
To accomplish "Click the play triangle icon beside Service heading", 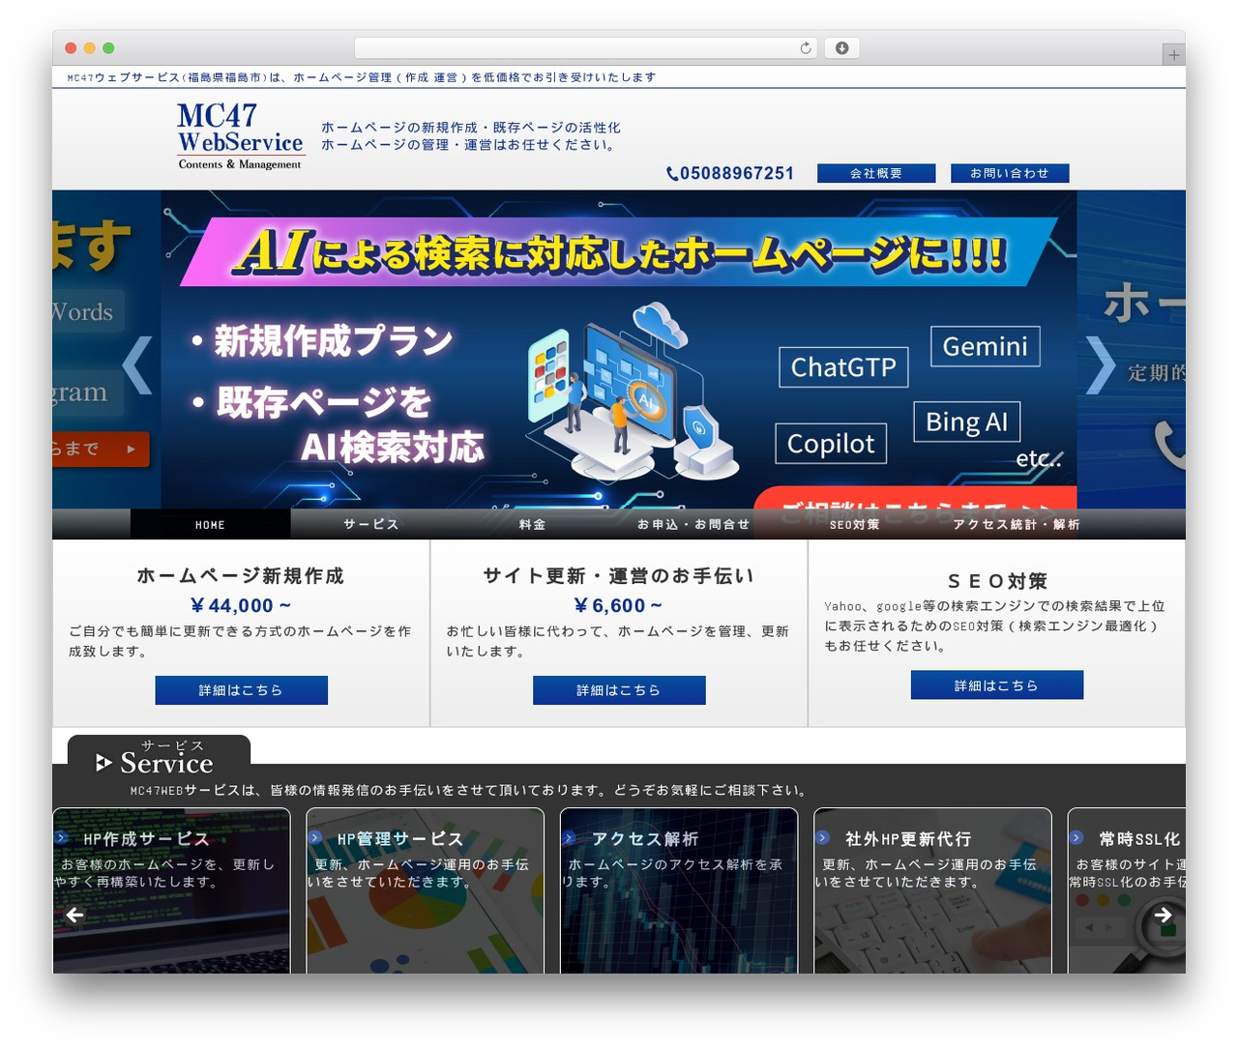I will pyautogui.click(x=103, y=763).
